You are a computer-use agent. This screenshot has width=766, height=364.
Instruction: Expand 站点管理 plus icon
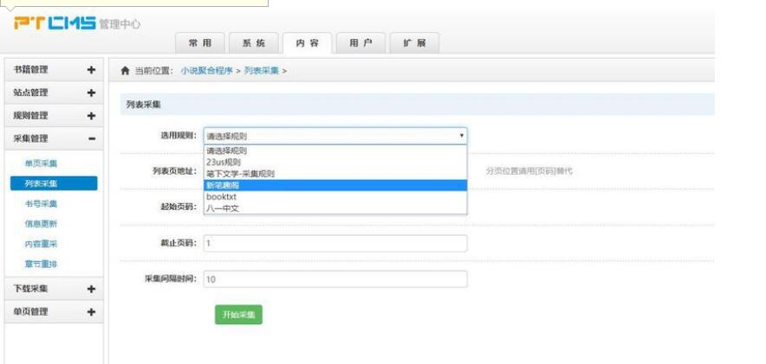point(91,93)
